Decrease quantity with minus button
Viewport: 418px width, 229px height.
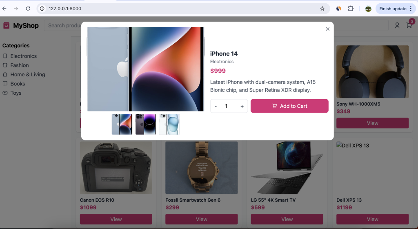point(216,106)
